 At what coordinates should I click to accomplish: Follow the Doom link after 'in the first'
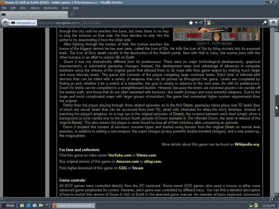click(x=188, y=105)
